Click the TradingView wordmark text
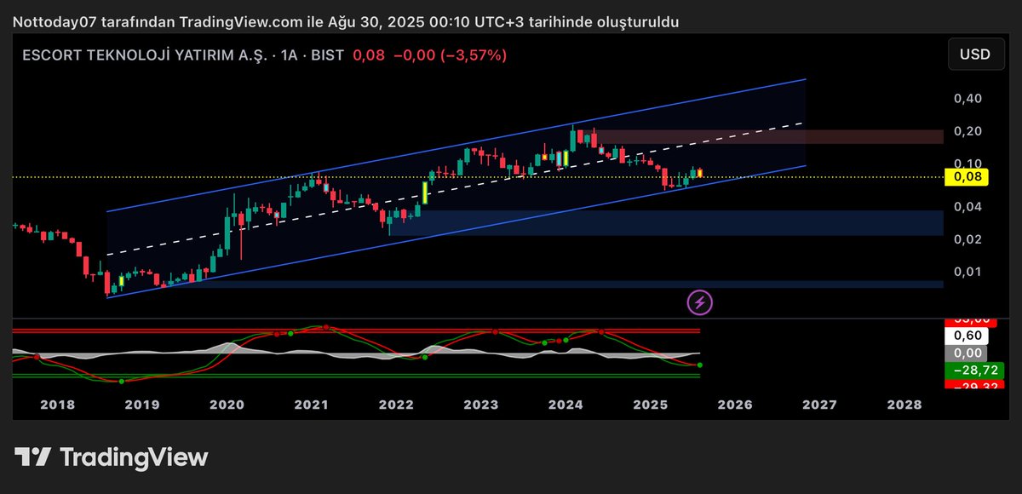Viewport: 1022px width, 494px height. [x=134, y=457]
